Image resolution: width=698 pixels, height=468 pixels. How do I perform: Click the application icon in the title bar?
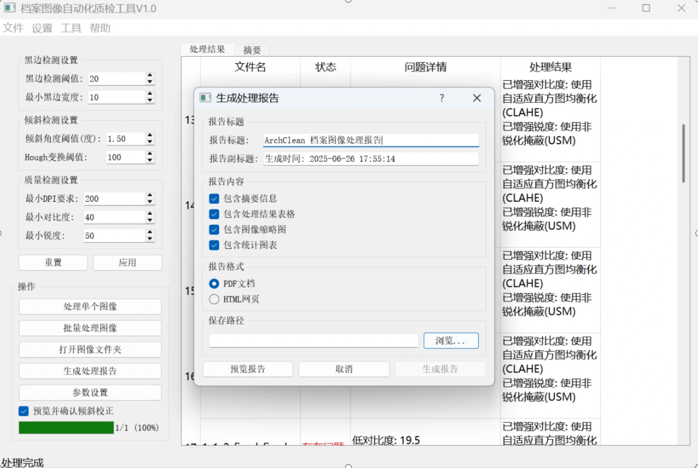[9, 8]
